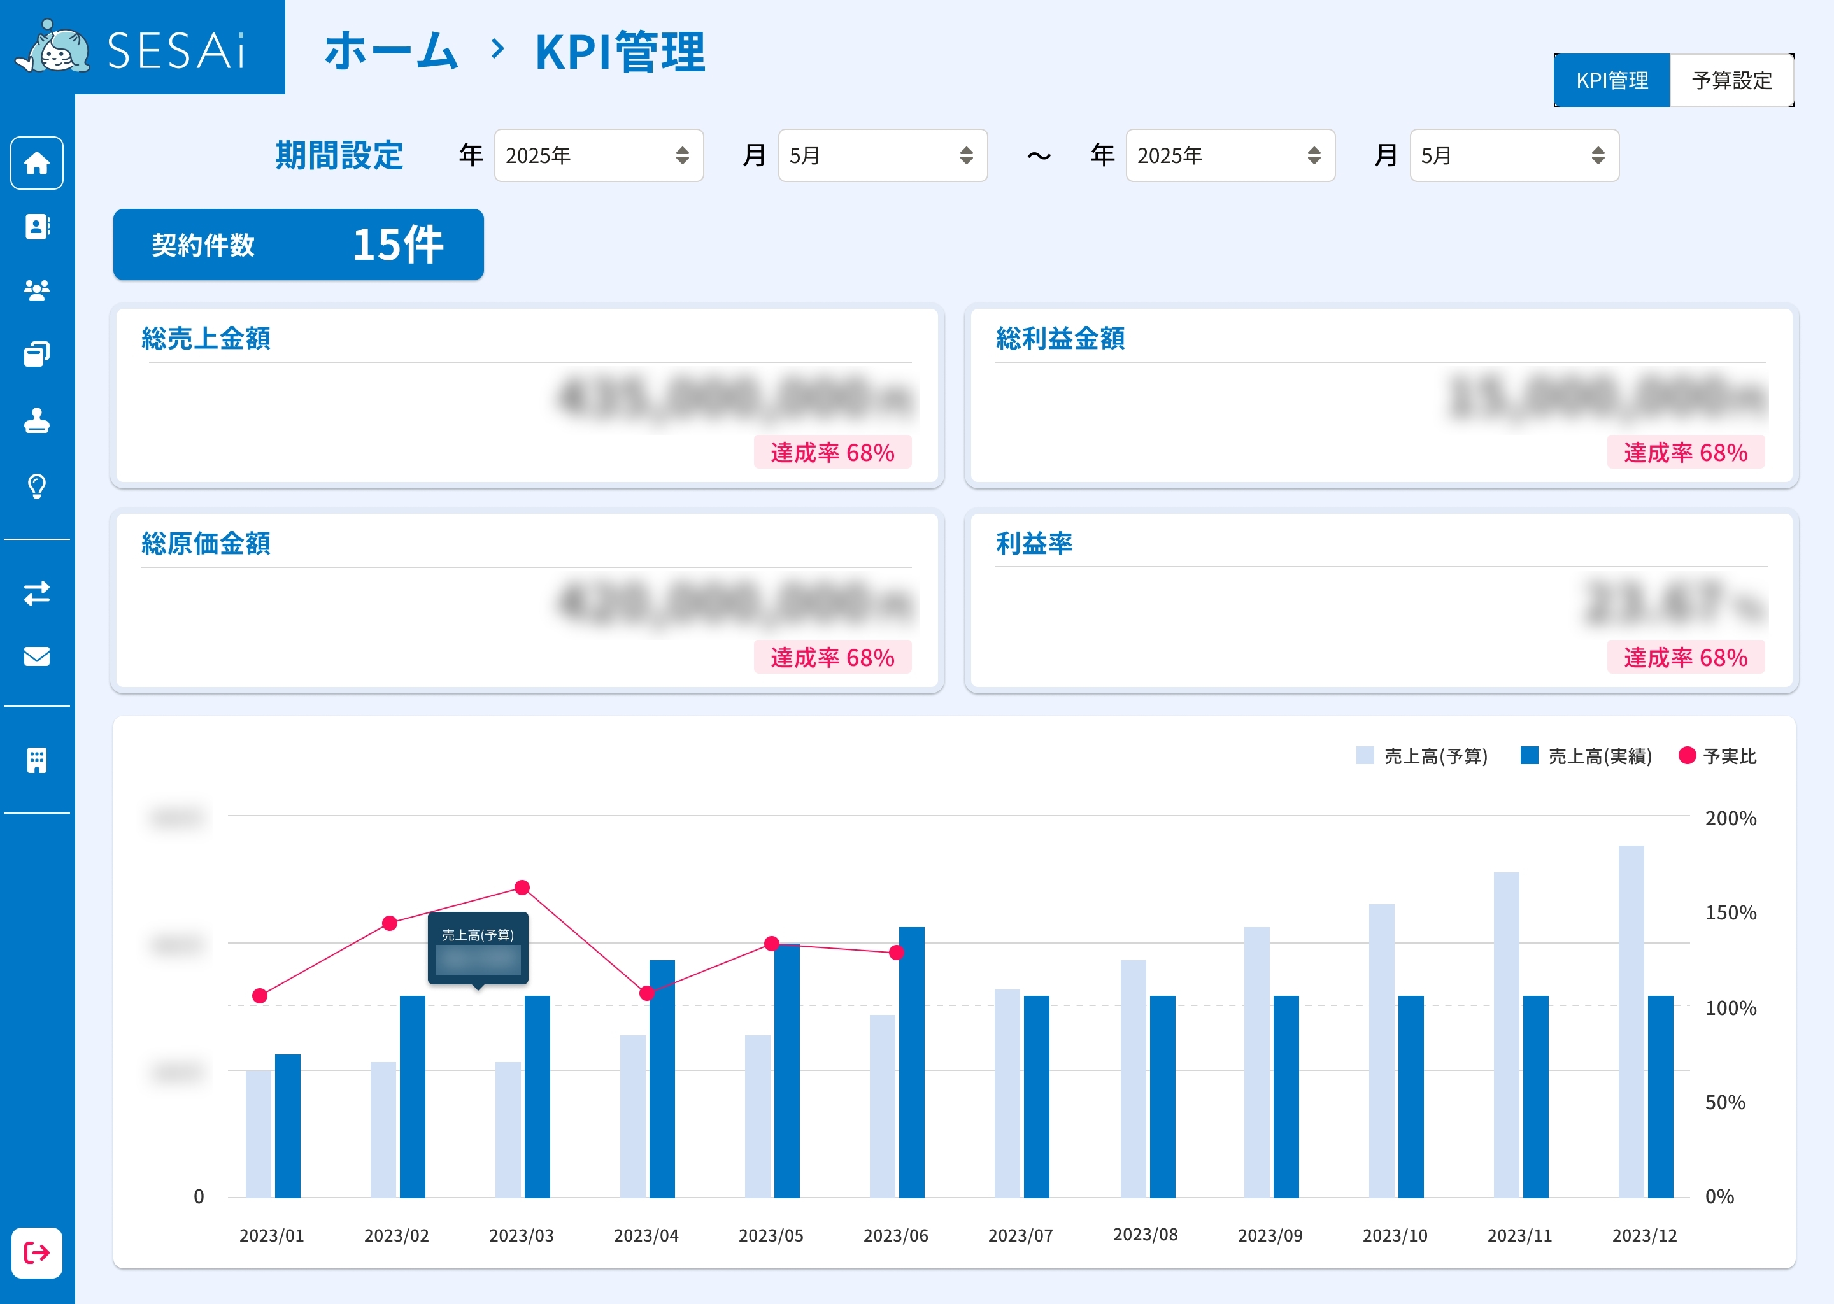Click the building icon in sidebar

point(37,760)
